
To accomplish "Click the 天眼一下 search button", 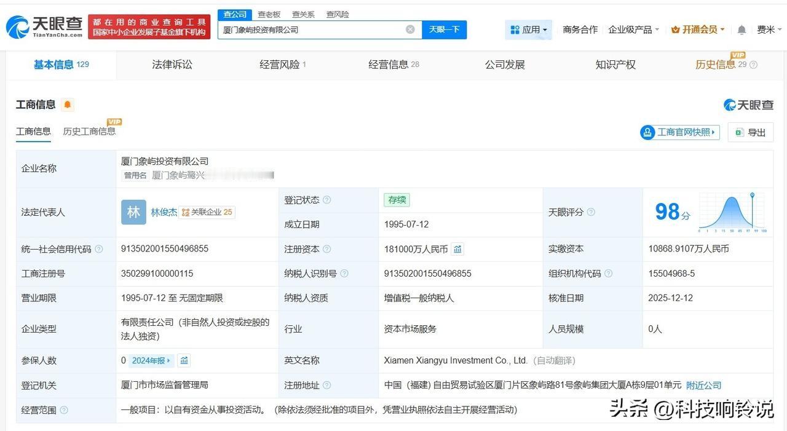I will click(444, 30).
